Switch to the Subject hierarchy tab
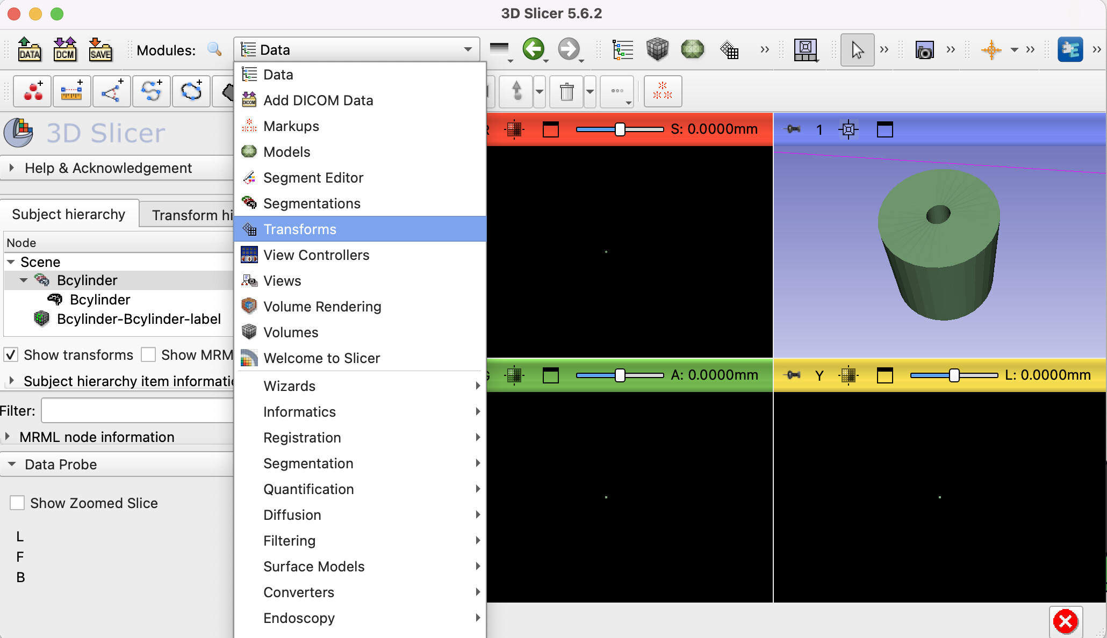This screenshot has height=638, width=1107. 69,214
